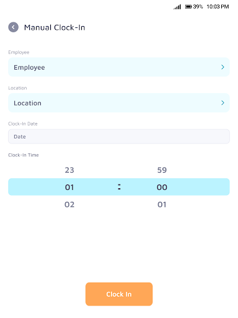Select minute 59 in the time picker
238x318 pixels.
point(162,170)
